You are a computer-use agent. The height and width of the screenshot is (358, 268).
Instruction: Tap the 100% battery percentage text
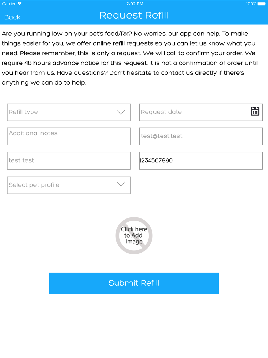tap(251, 4)
